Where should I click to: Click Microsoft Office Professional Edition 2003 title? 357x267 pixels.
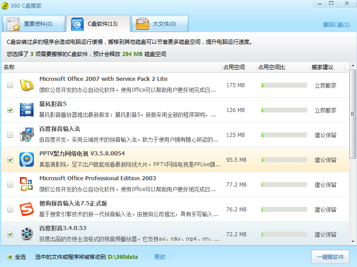click(98, 178)
